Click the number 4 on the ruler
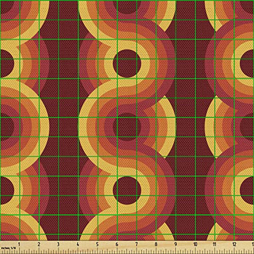The image size is (254, 254). (78, 244)
